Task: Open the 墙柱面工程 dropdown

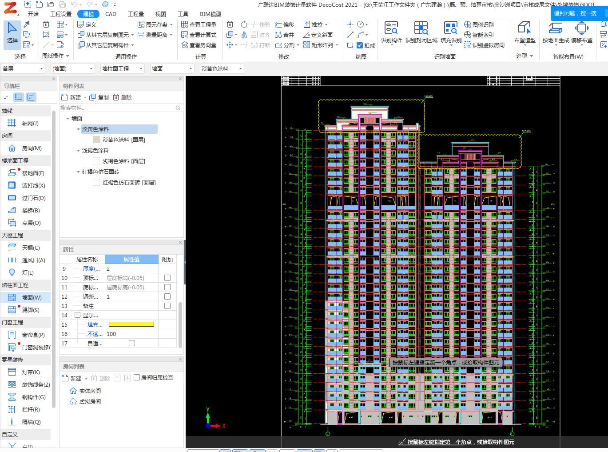Action: [123, 68]
